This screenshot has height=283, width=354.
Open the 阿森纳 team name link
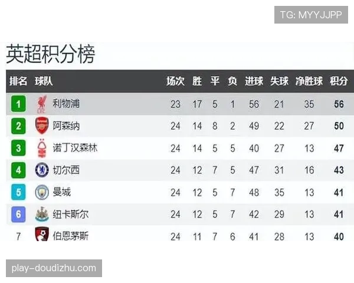pos(66,126)
